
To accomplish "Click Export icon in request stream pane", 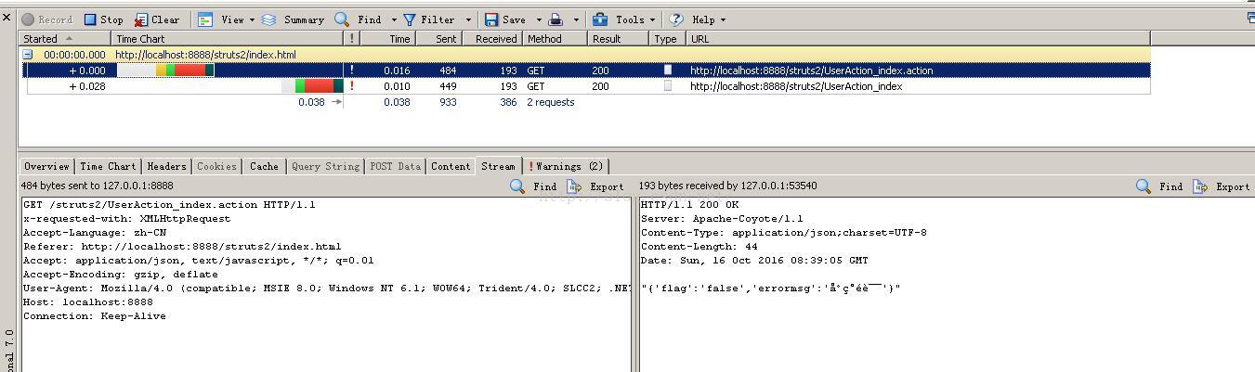I will pos(575,186).
